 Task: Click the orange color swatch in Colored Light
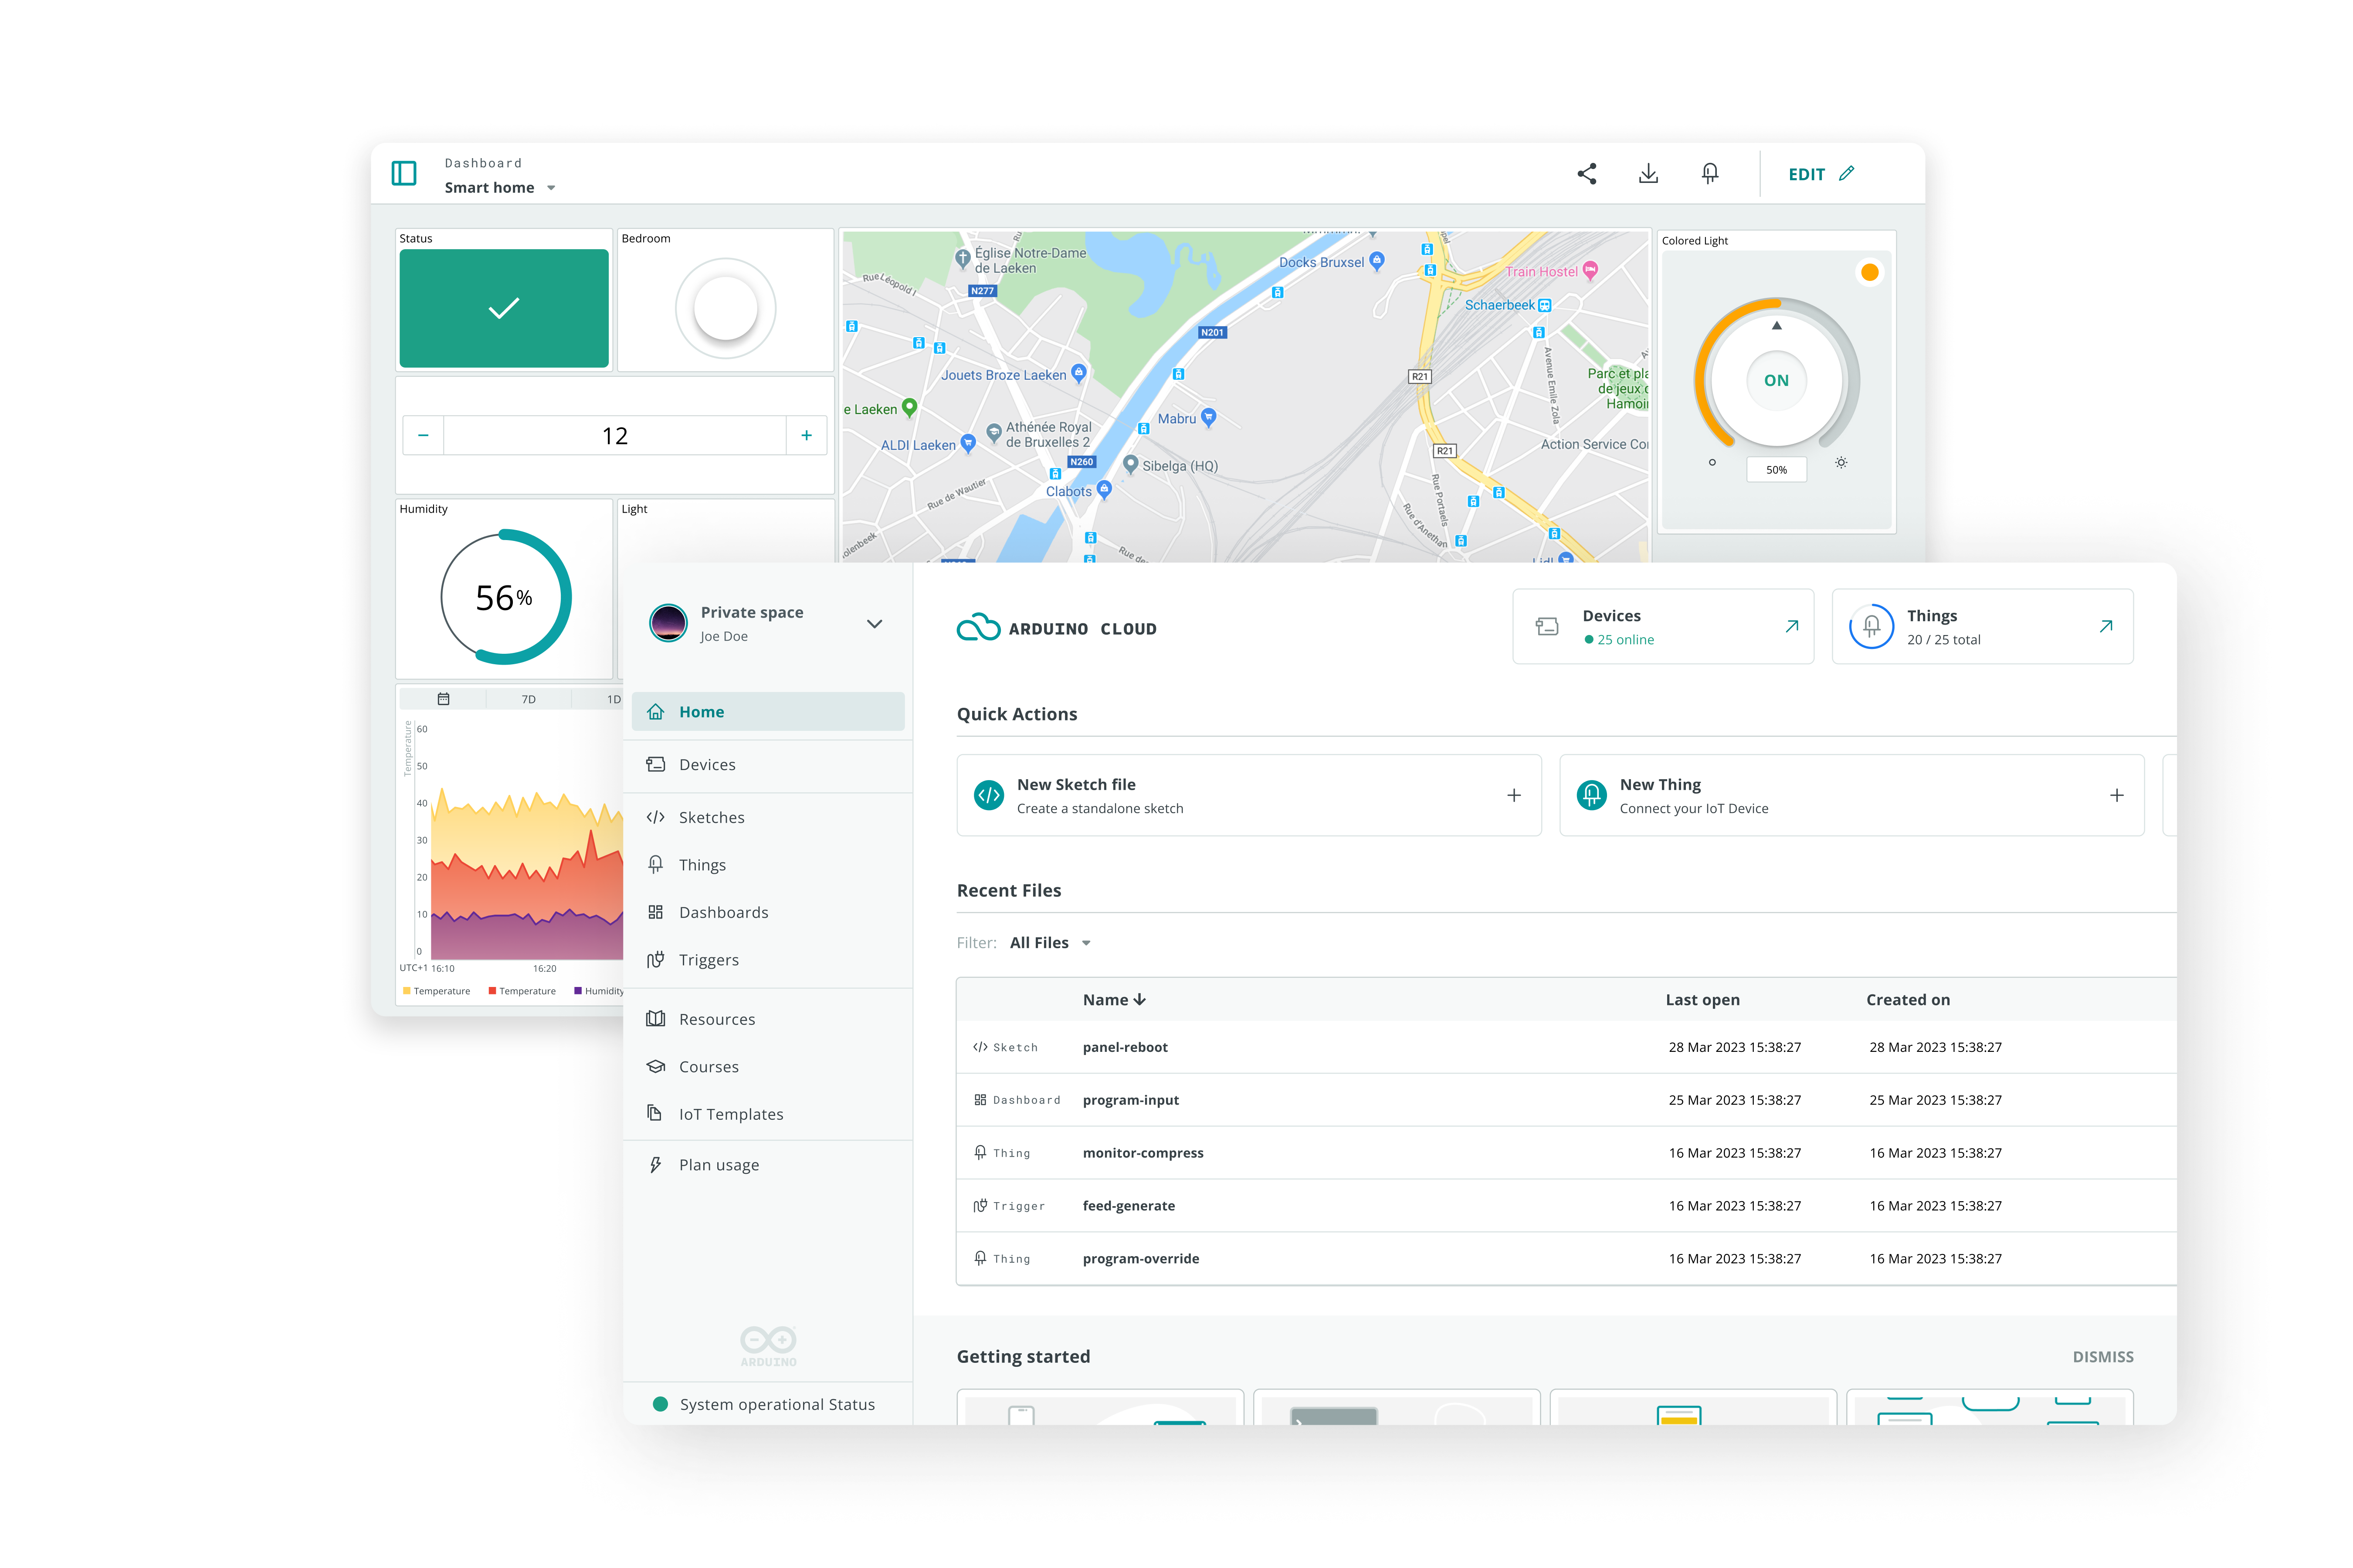coord(1870,272)
